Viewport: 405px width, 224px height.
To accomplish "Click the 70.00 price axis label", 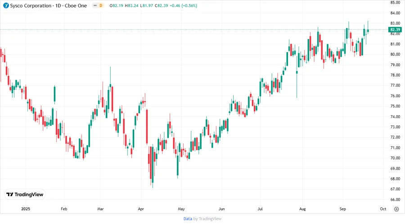I will pos(395,158).
